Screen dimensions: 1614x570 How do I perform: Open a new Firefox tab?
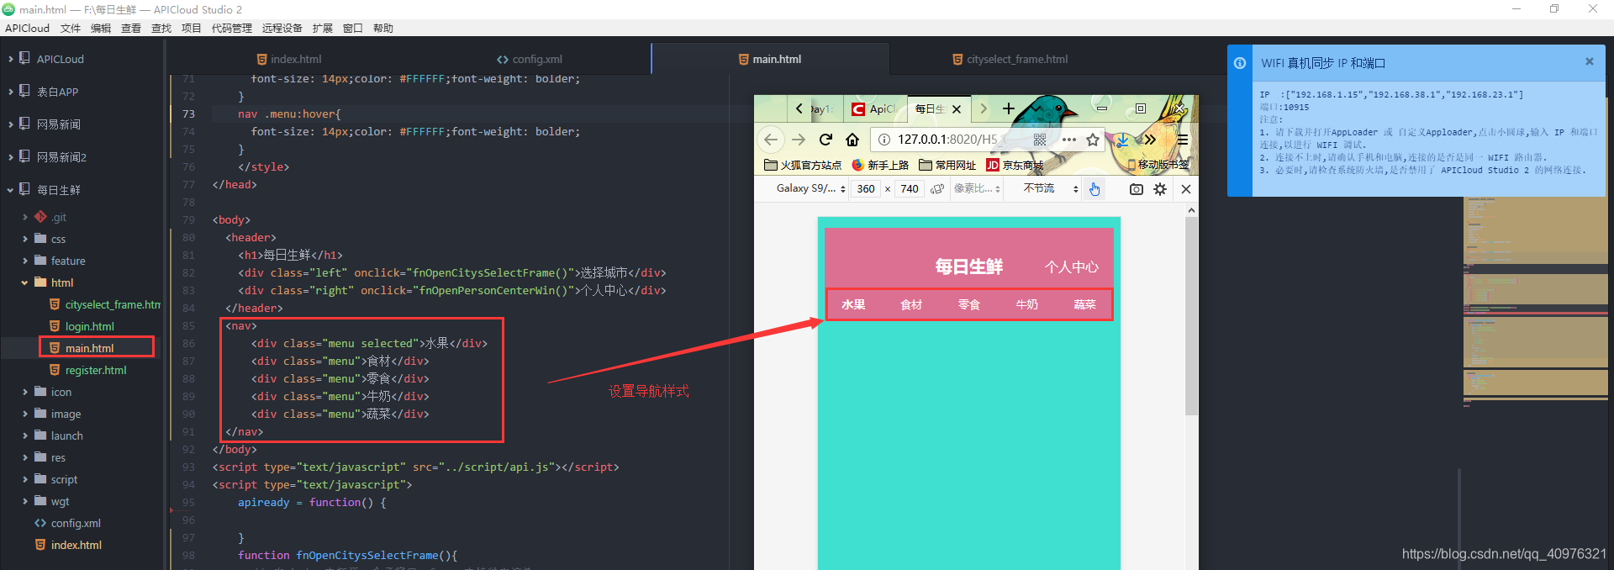coord(1009,108)
